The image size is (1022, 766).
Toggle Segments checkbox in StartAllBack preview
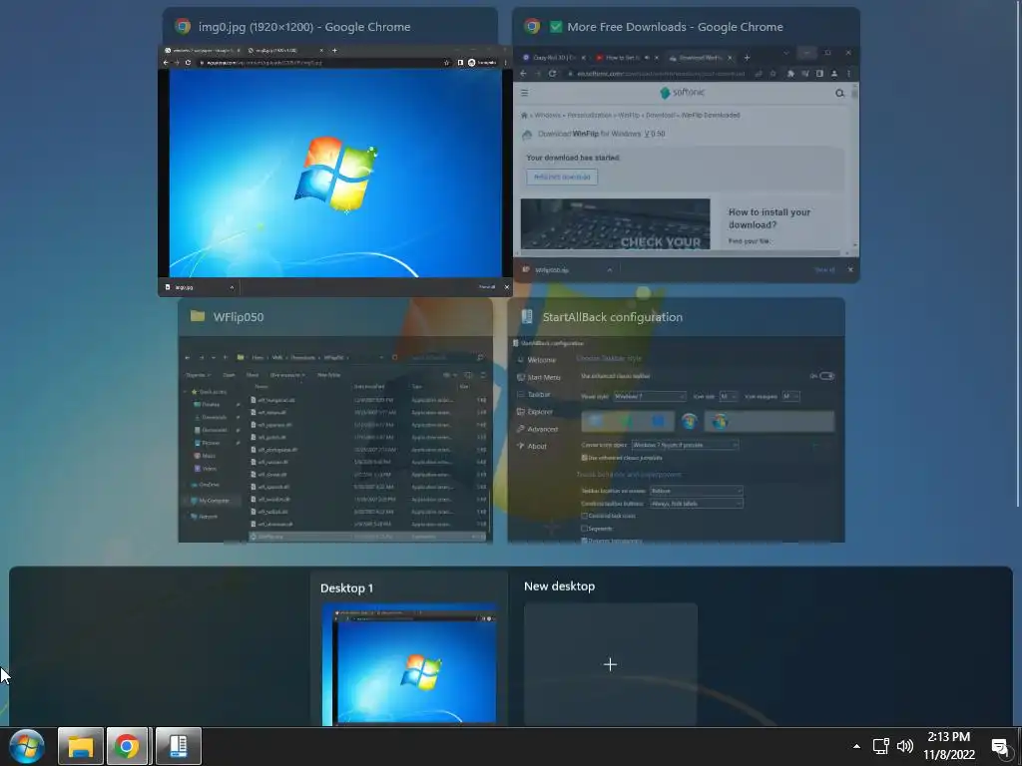pos(585,529)
